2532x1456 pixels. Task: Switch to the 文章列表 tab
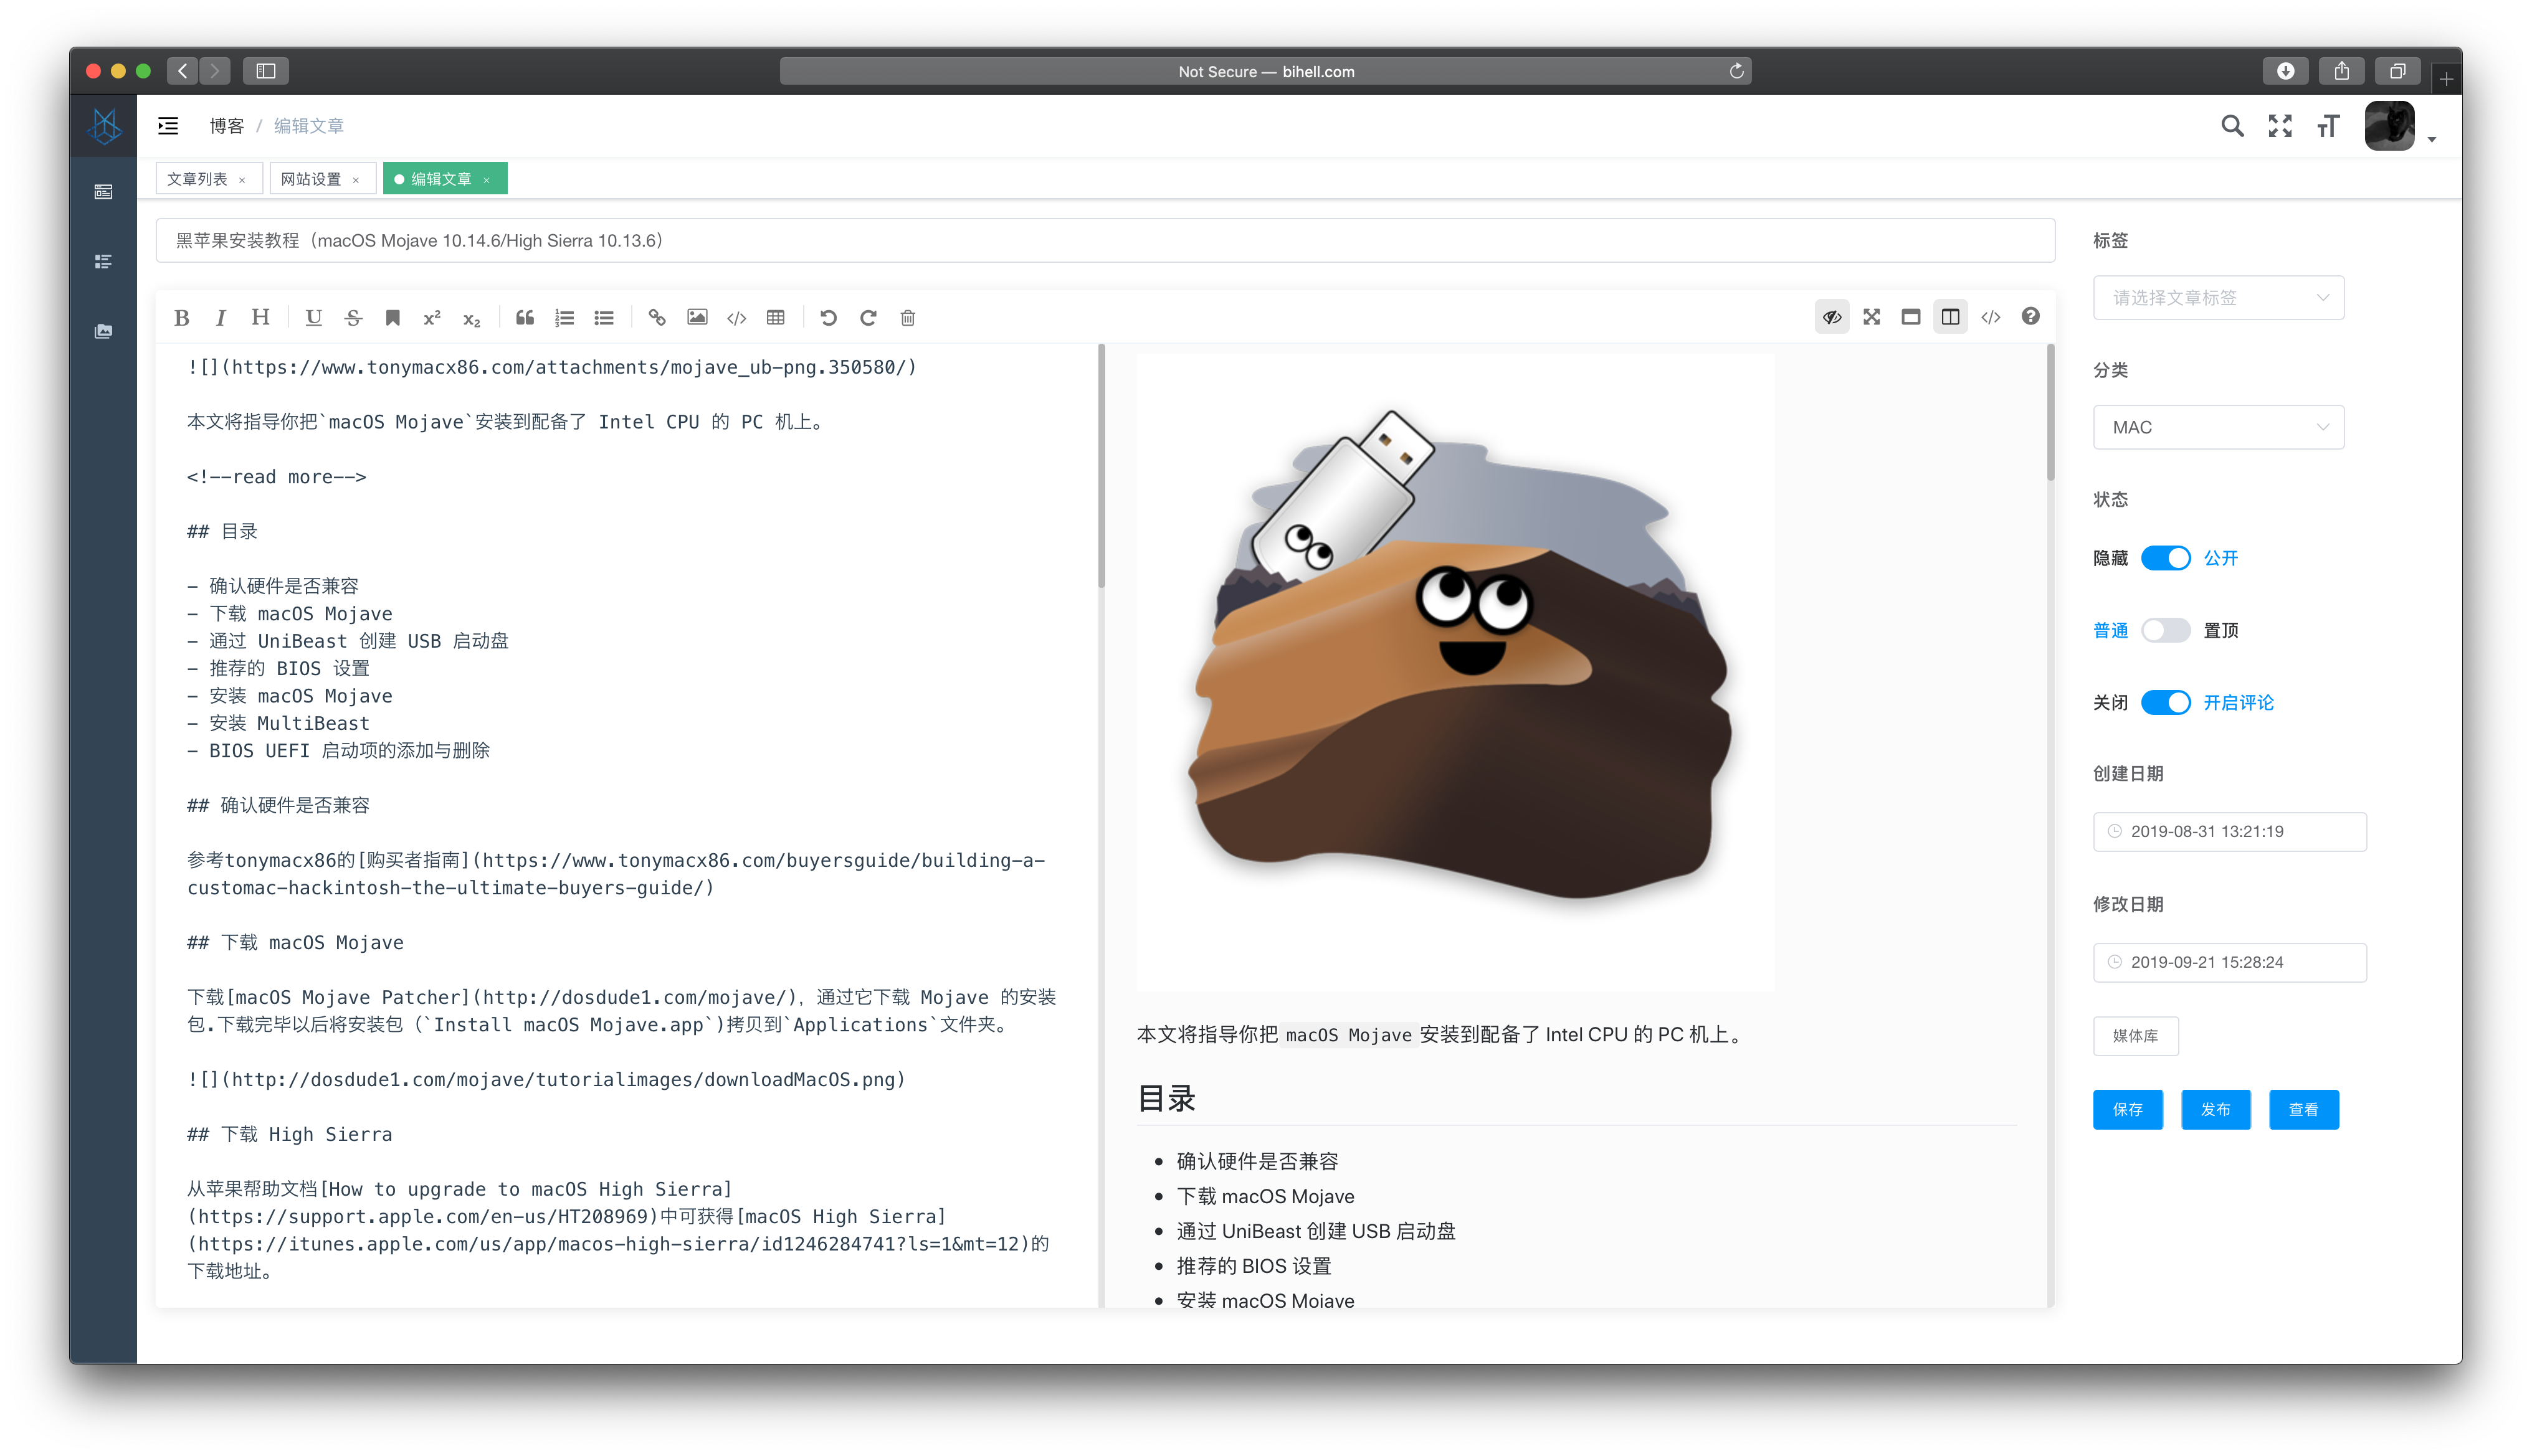pyautogui.click(x=197, y=179)
